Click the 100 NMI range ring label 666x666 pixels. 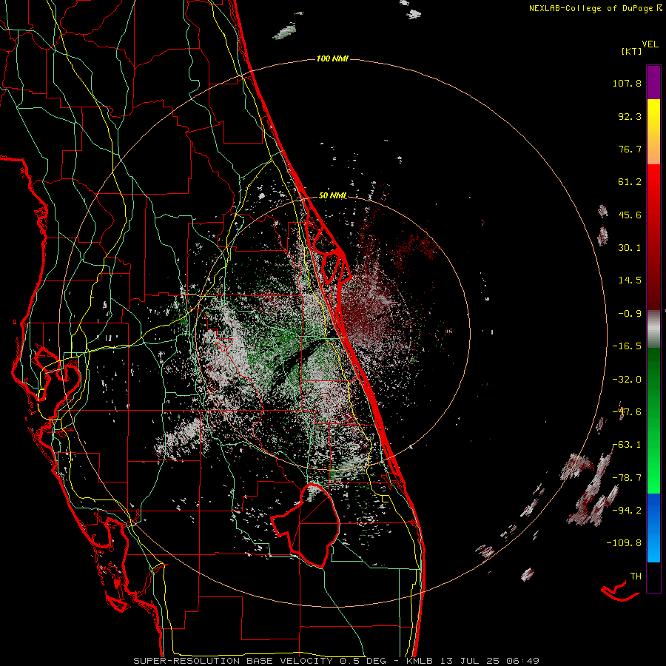pos(332,58)
